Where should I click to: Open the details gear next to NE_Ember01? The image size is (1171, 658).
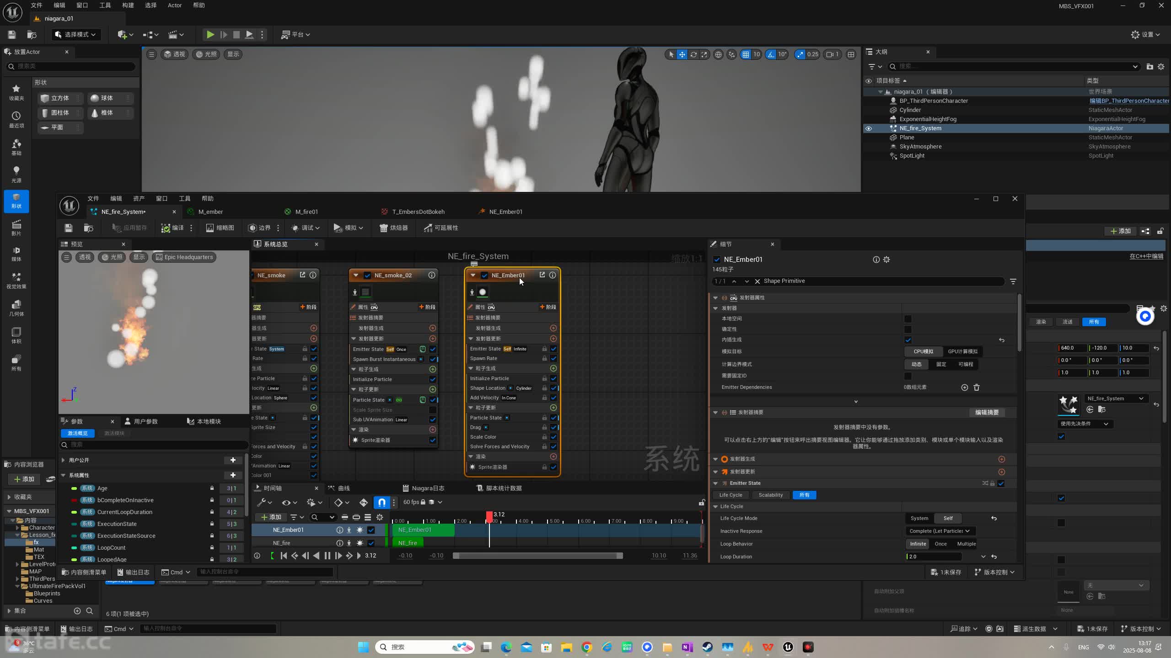click(x=886, y=260)
